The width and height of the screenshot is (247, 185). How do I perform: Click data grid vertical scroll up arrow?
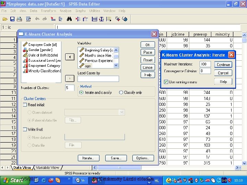click(244, 35)
